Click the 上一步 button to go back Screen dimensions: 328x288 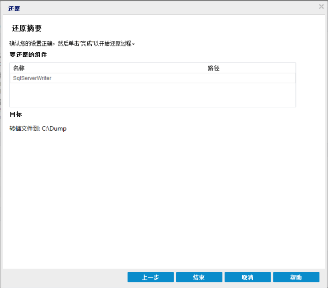coord(150,277)
